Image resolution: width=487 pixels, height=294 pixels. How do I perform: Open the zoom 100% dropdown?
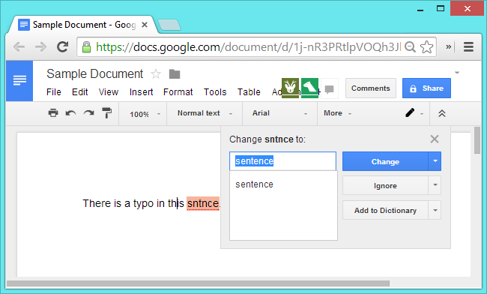pos(145,114)
